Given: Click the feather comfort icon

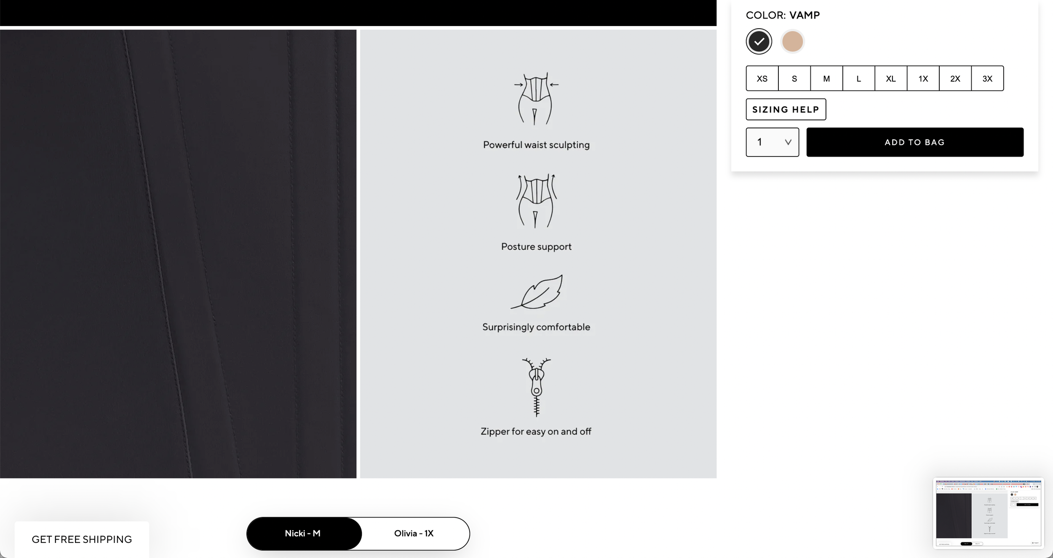Looking at the screenshot, I should click(x=537, y=292).
